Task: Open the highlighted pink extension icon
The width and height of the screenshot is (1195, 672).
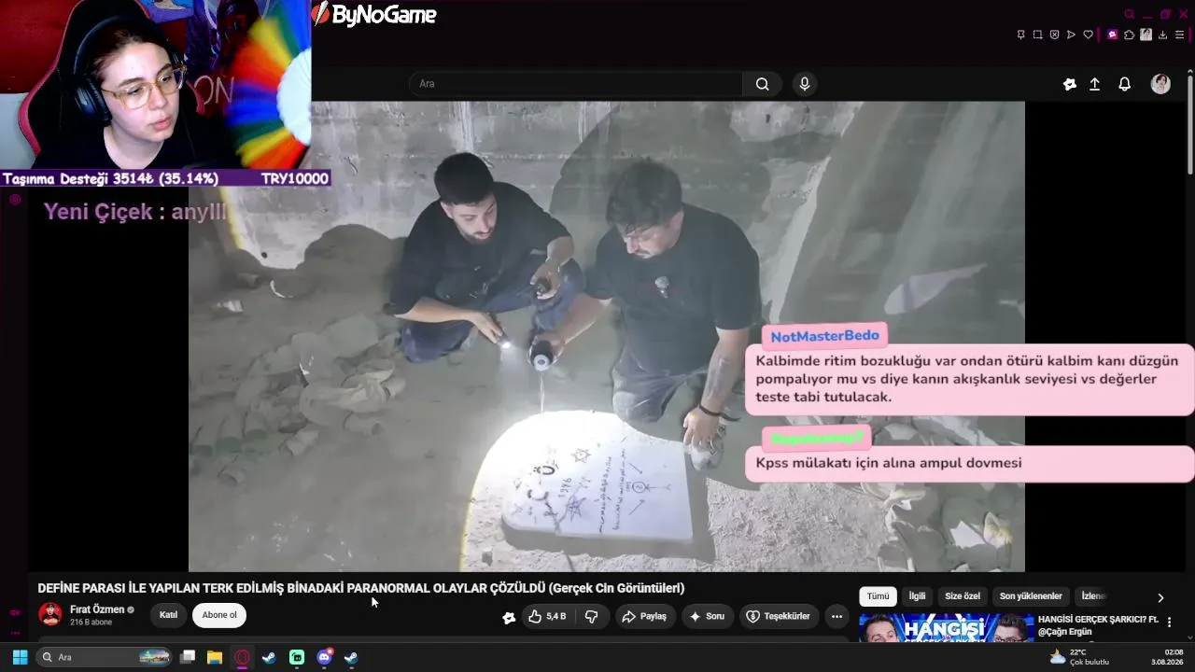Action: tap(1112, 35)
